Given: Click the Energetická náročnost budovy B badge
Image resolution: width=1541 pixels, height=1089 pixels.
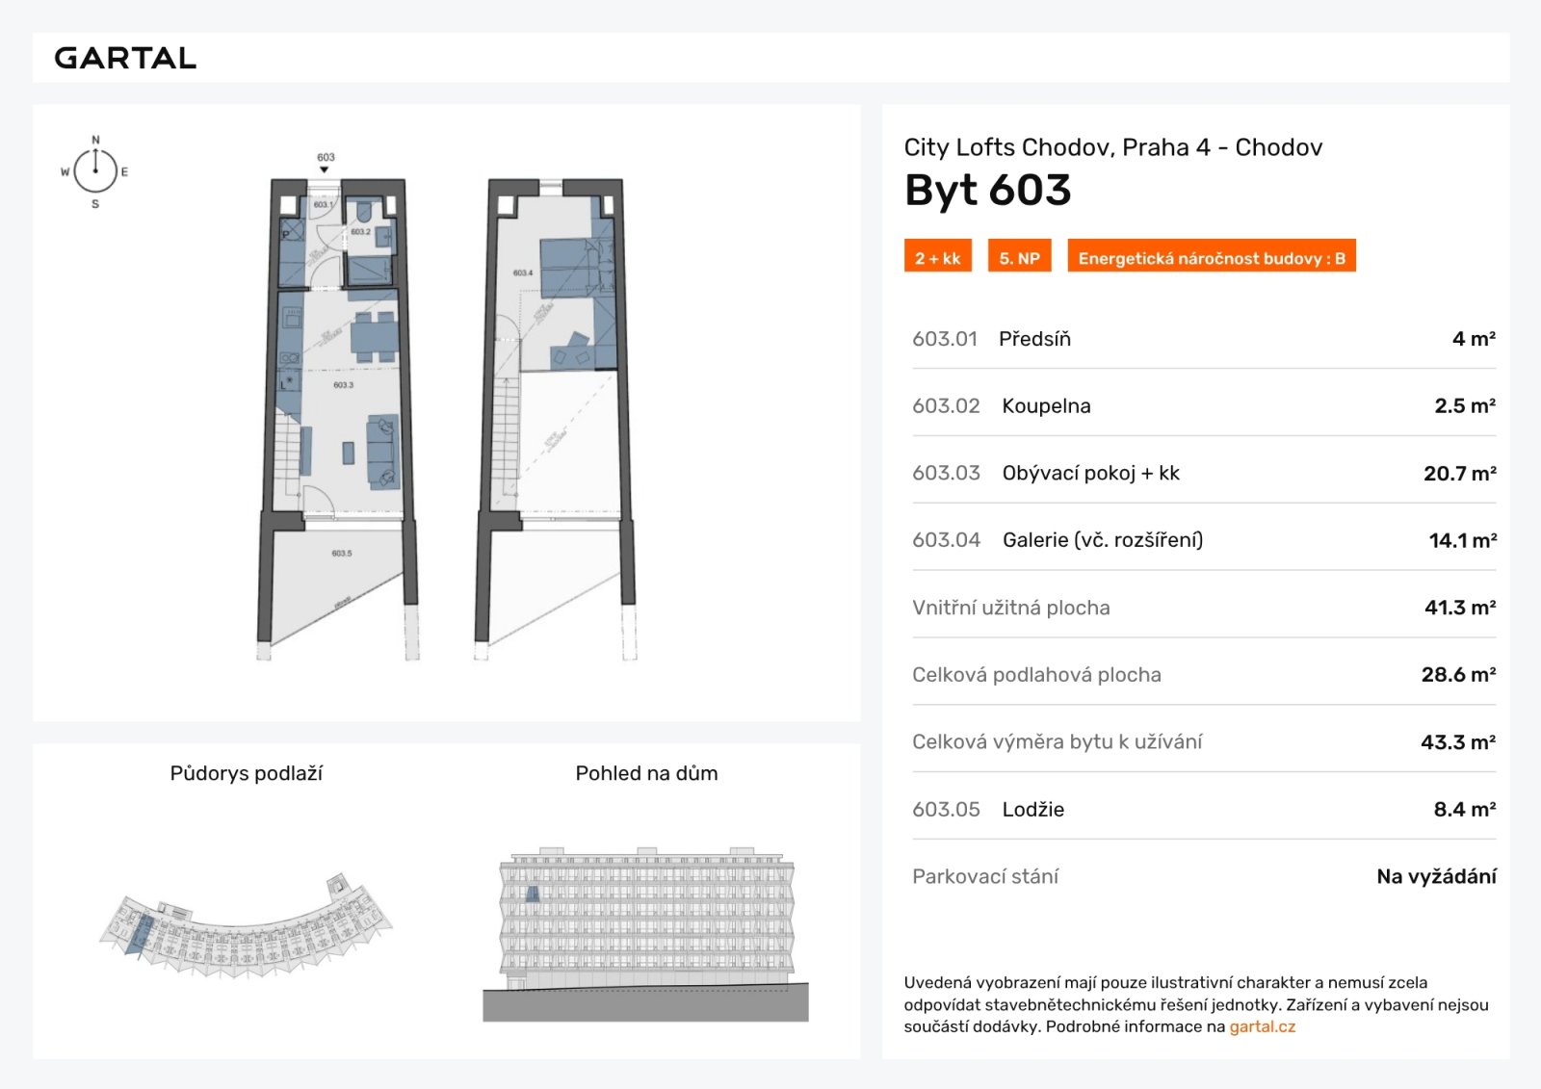Looking at the screenshot, I should (1212, 258).
